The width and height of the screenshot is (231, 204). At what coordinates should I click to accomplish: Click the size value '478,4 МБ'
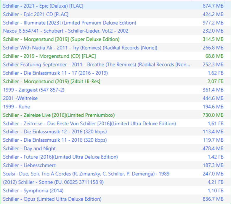click(213, 148)
